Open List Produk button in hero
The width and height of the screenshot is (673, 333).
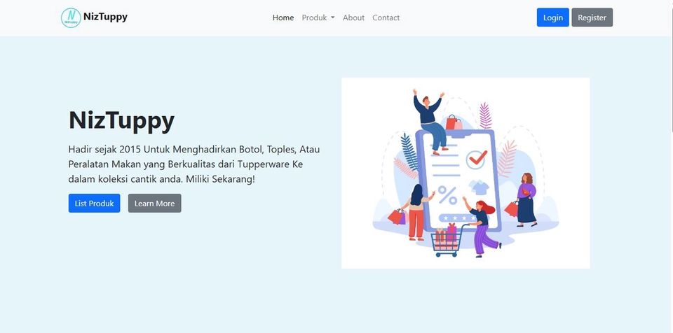point(95,203)
